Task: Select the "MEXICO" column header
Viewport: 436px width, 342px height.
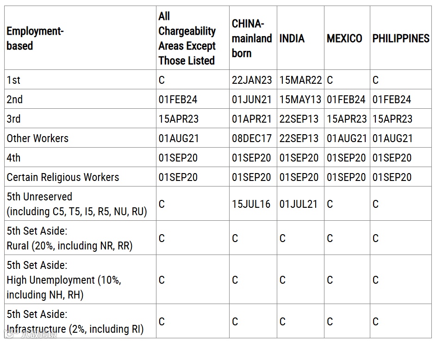Action: pos(344,38)
